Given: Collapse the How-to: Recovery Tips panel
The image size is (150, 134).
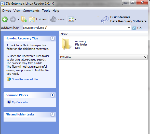Looking at the screenshot, I should click(x=52, y=38).
